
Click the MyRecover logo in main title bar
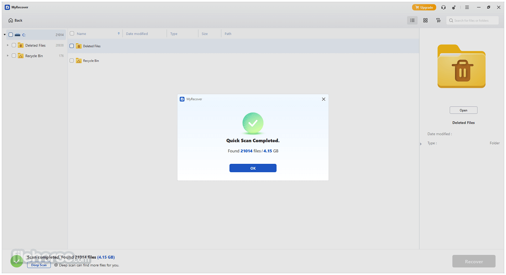(x=7, y=7)
